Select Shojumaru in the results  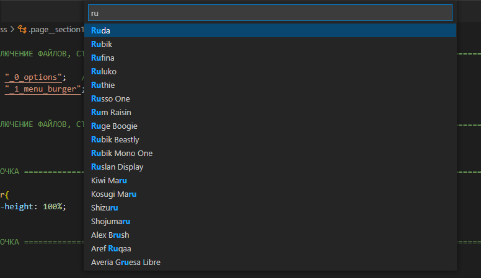(270, 222)
